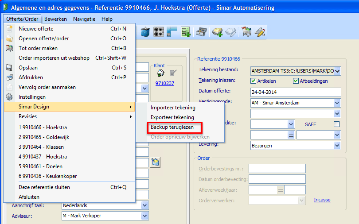Click the edit customer note icon under Klant
This screenshot has width=359, height=224.
[173, 73]
